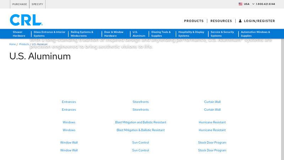
Task: Open the lower Curtain Wall link
Action: tap(212, 110)
